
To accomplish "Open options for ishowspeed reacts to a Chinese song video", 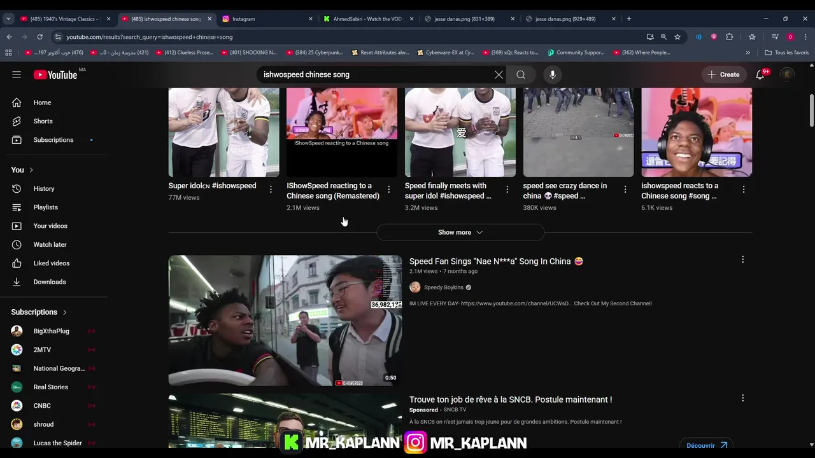I will pyautogui.click(x=743, y=189).
